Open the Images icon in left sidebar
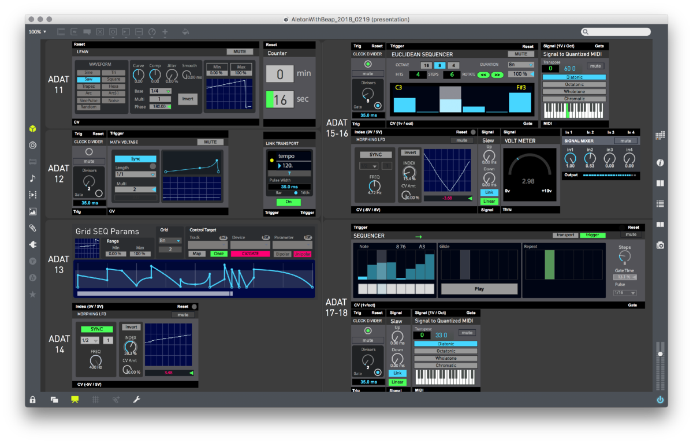693x443 pixels. pos(33,212)
